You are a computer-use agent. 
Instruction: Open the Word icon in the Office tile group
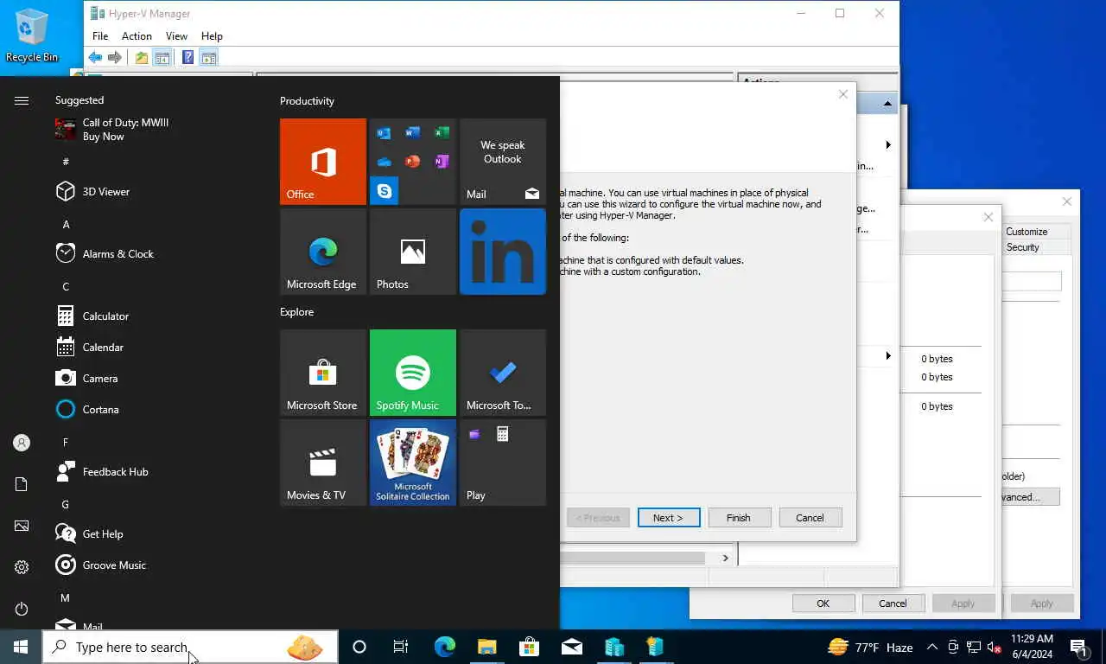(413, 133)
